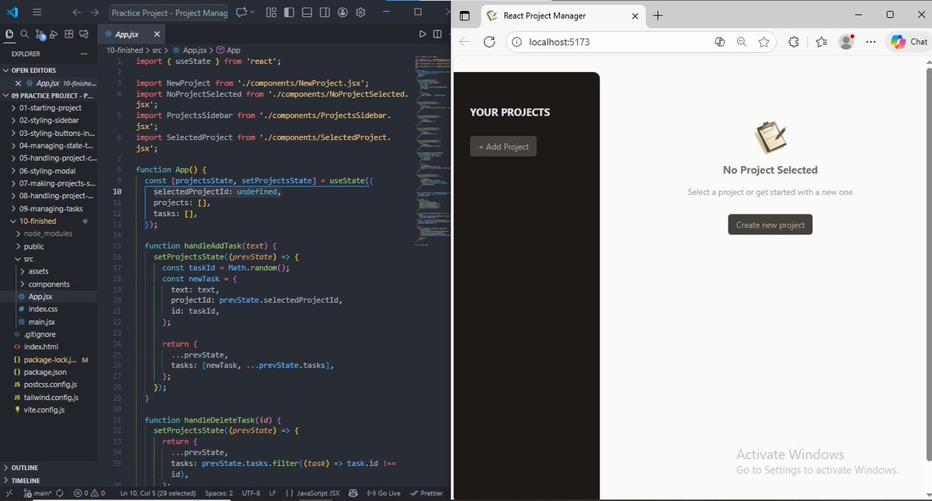
Task: Open the Manage settings gear
Action: pos(360,12)
